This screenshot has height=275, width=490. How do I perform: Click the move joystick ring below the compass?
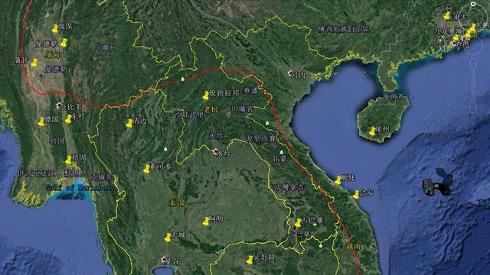point(473,47)
